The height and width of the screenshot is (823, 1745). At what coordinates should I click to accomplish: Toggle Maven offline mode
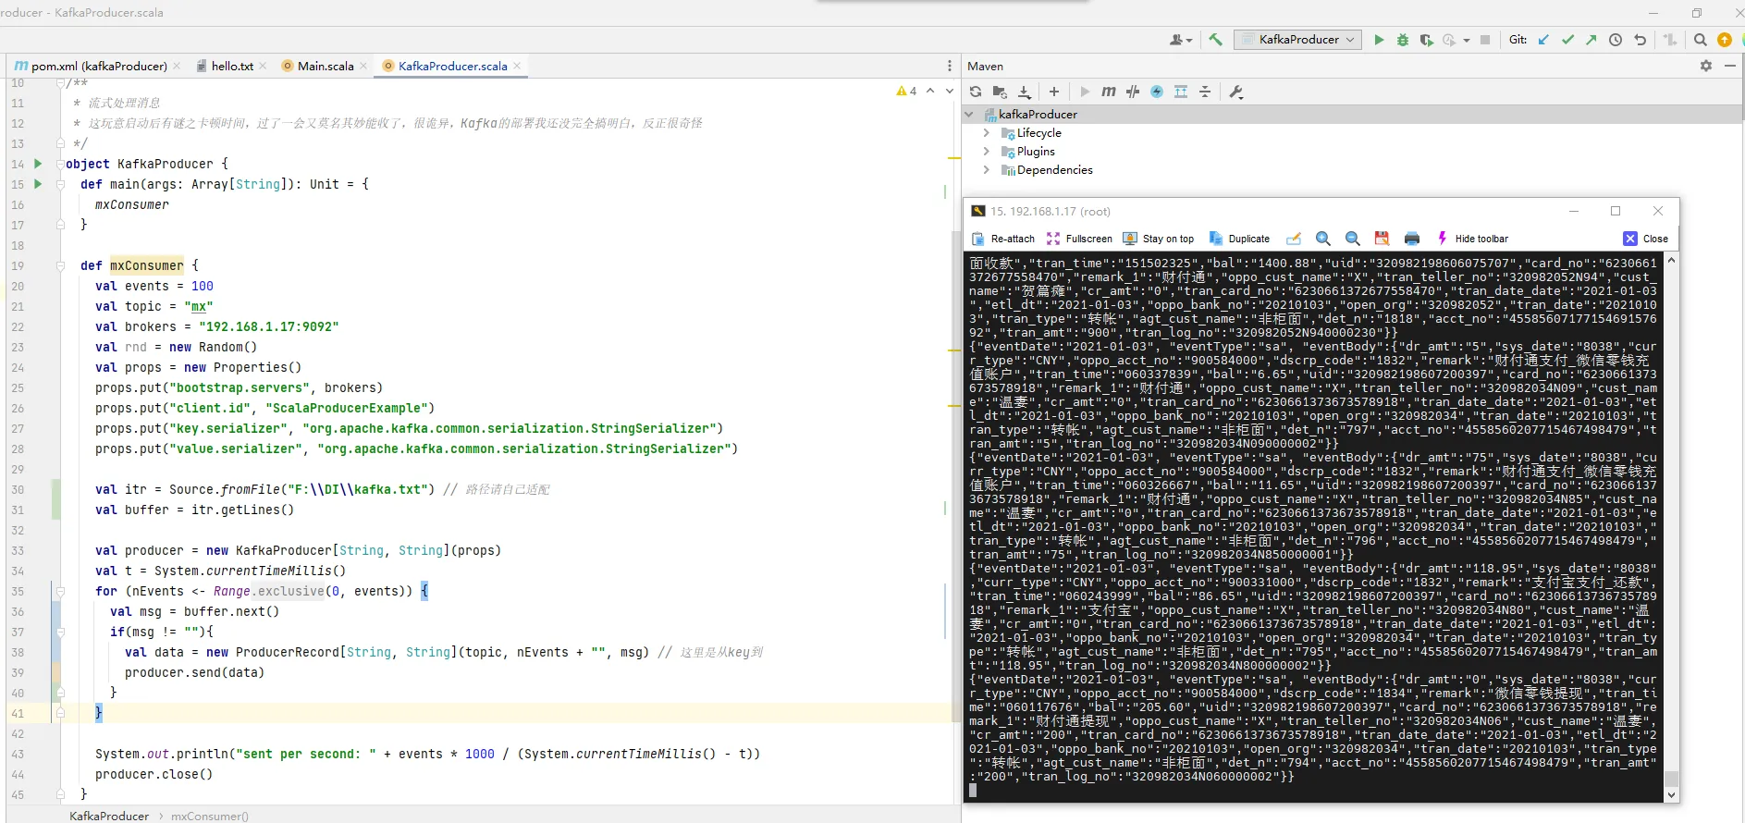1133,92
